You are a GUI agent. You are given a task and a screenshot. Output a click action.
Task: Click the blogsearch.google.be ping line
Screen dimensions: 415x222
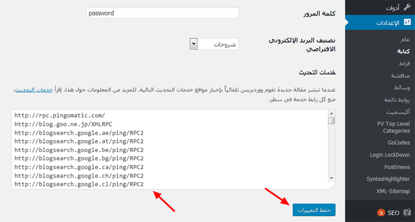[x=79, y=150]
